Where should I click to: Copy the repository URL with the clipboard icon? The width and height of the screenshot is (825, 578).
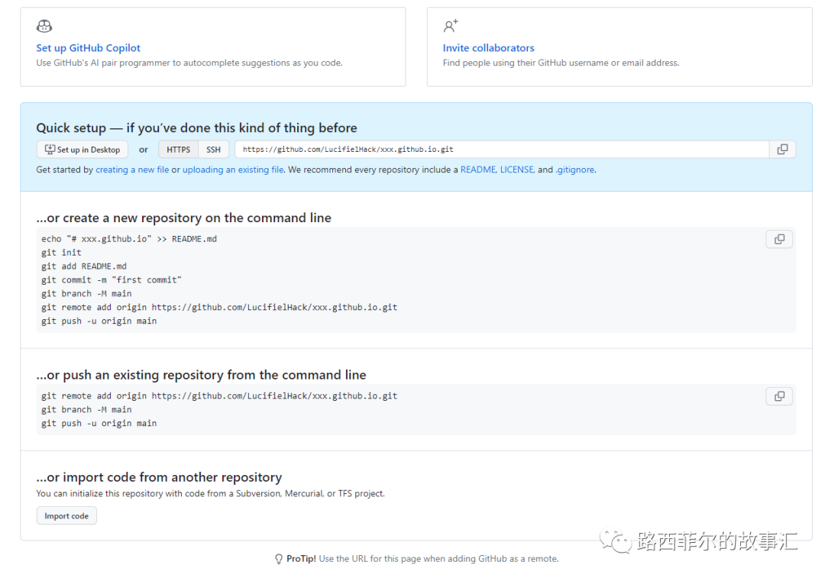point(782,150)
